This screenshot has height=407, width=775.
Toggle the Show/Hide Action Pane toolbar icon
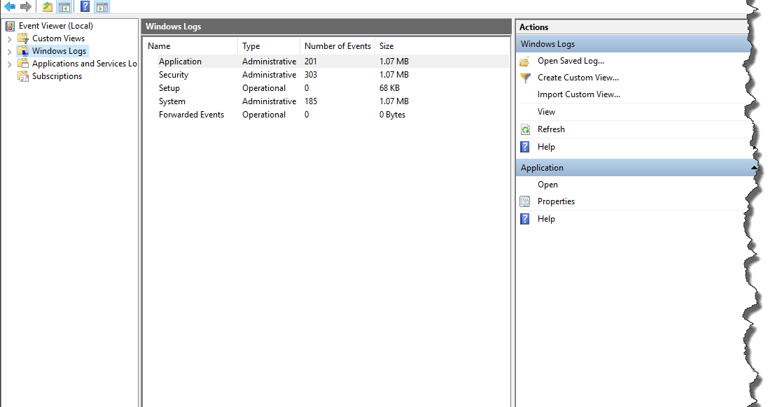[104, 6]
